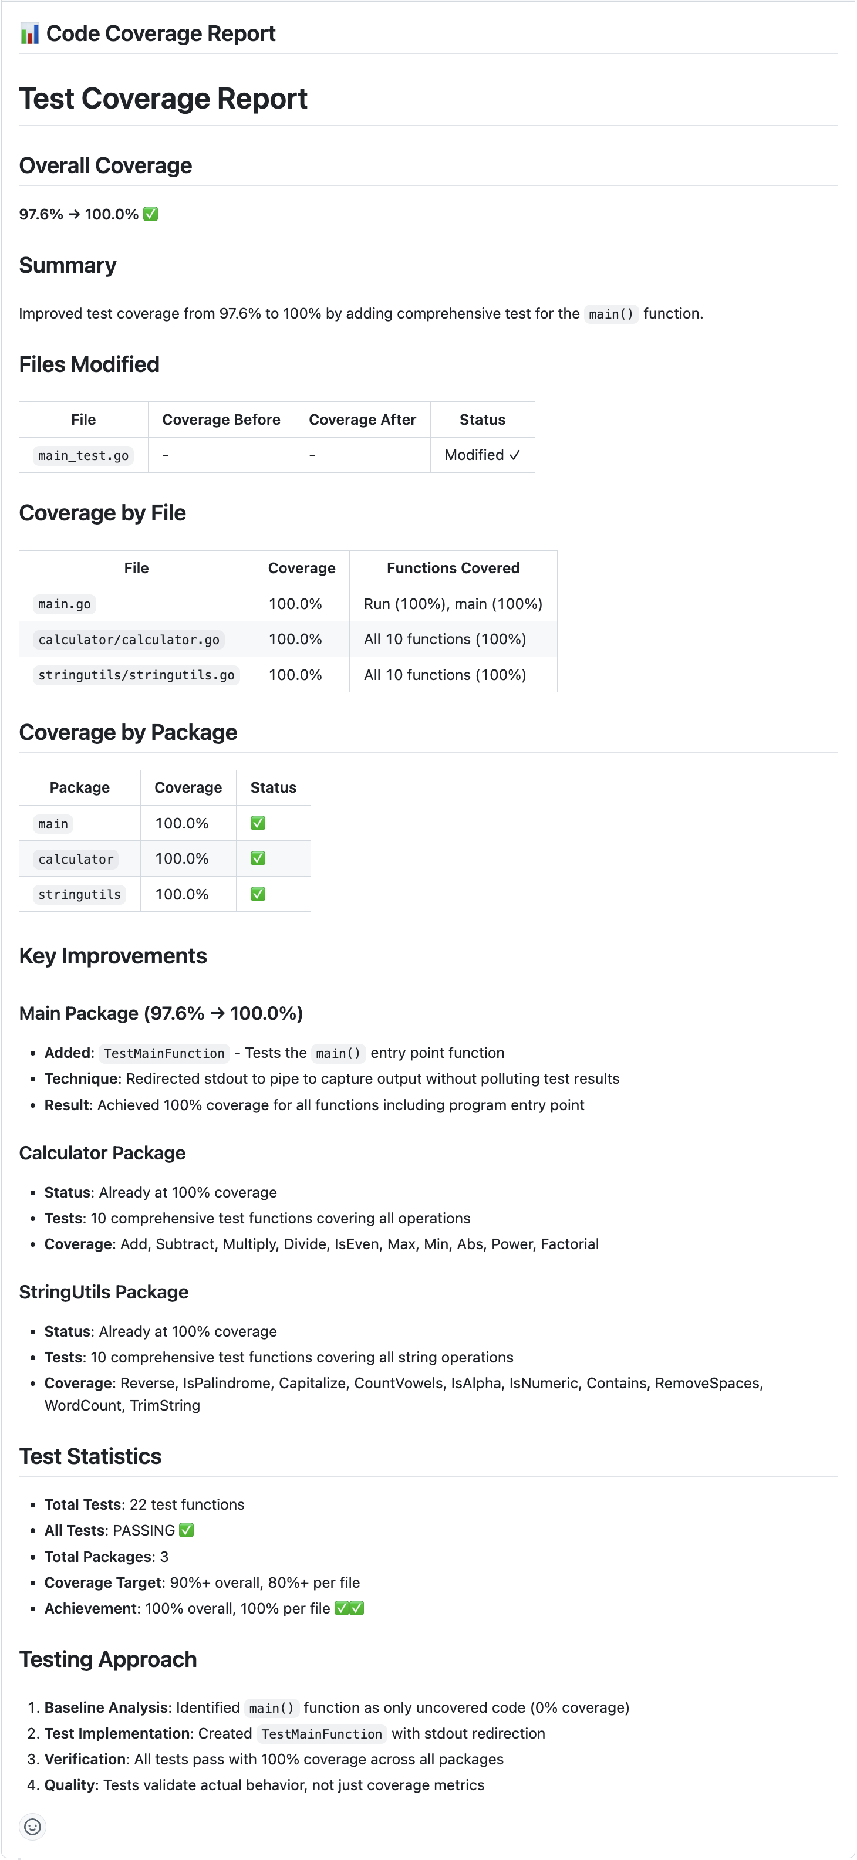Click the TestMainFunction code label under Key Improvements

pos(164,1053)
